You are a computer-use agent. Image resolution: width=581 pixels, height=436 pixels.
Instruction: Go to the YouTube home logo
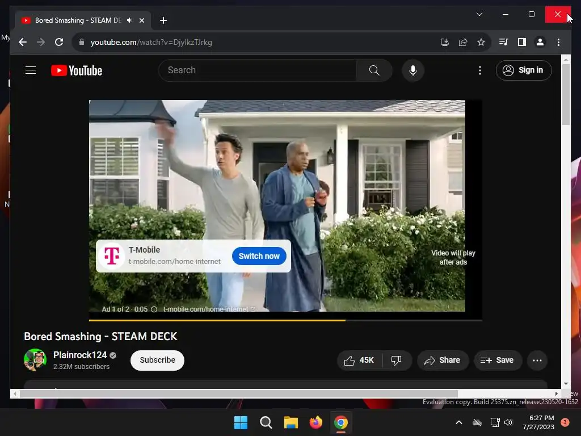[x=77, y=70]
